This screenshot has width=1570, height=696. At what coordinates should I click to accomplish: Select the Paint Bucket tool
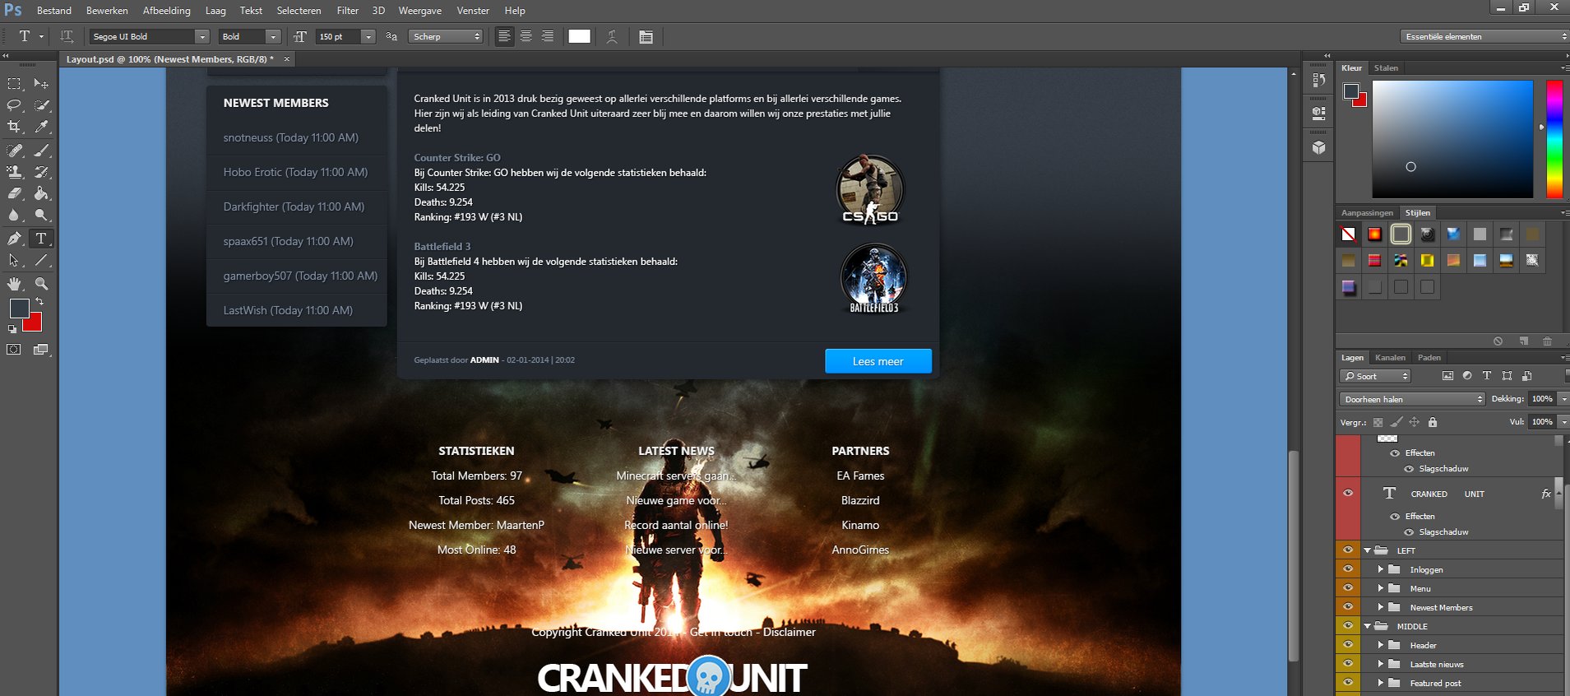[41, 193]
